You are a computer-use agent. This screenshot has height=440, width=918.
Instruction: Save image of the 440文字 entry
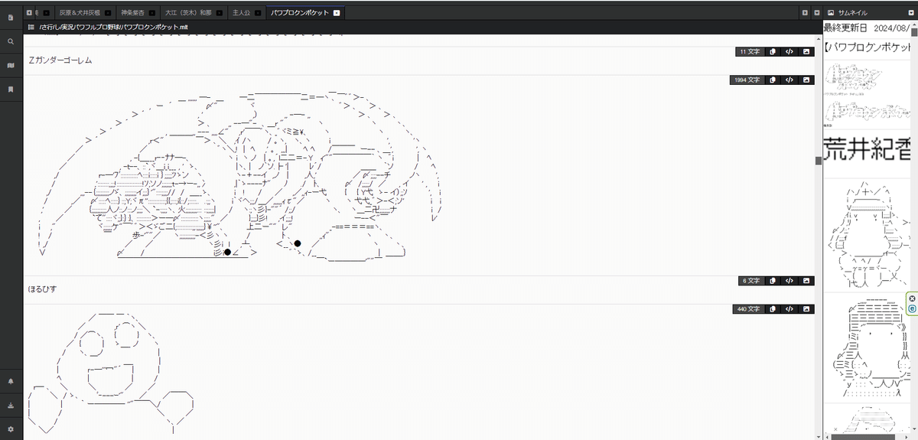pos(806,309)
